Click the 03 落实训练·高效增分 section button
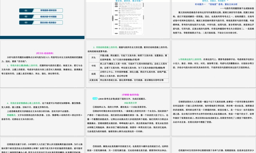This screenshot has height=153, width=256. (x=41, y=22)
